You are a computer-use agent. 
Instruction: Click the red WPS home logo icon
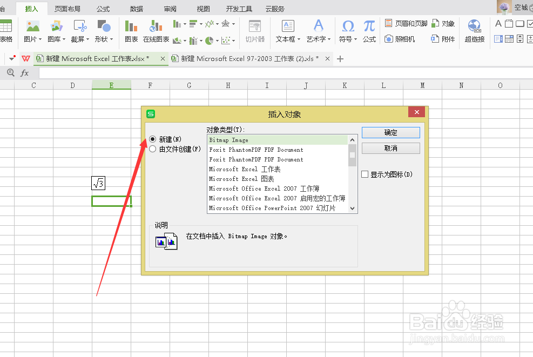[x=25, y=58]
